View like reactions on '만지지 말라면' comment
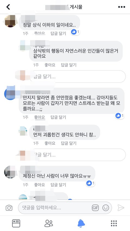The height and width of the screenshot is (231, 130). click(120, 116)
